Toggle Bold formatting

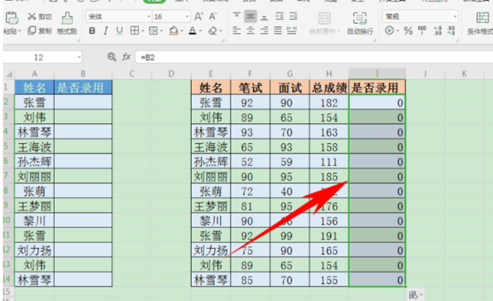point(91,30)
